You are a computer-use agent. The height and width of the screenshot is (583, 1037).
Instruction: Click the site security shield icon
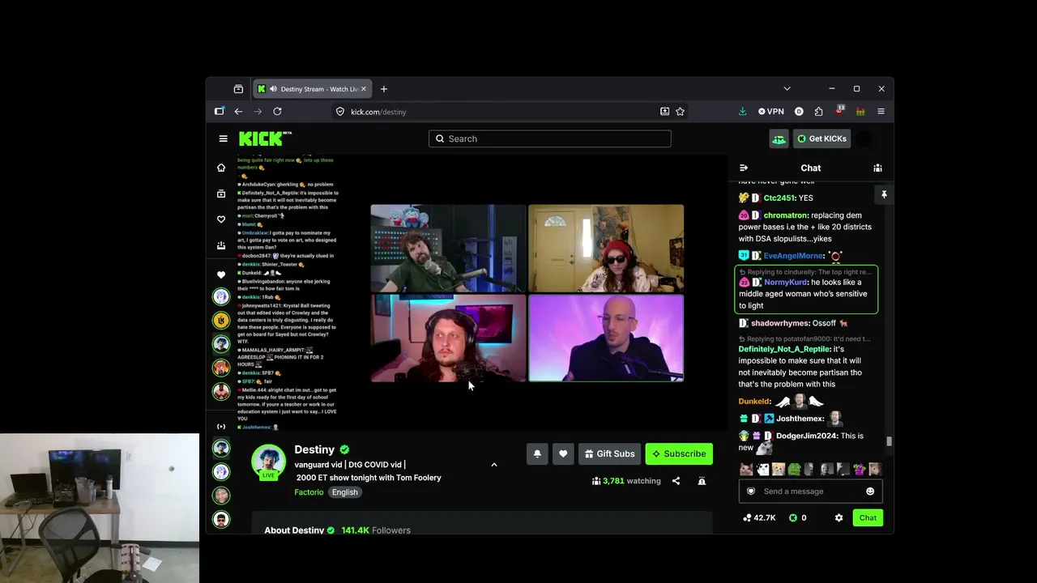point(340,112)
